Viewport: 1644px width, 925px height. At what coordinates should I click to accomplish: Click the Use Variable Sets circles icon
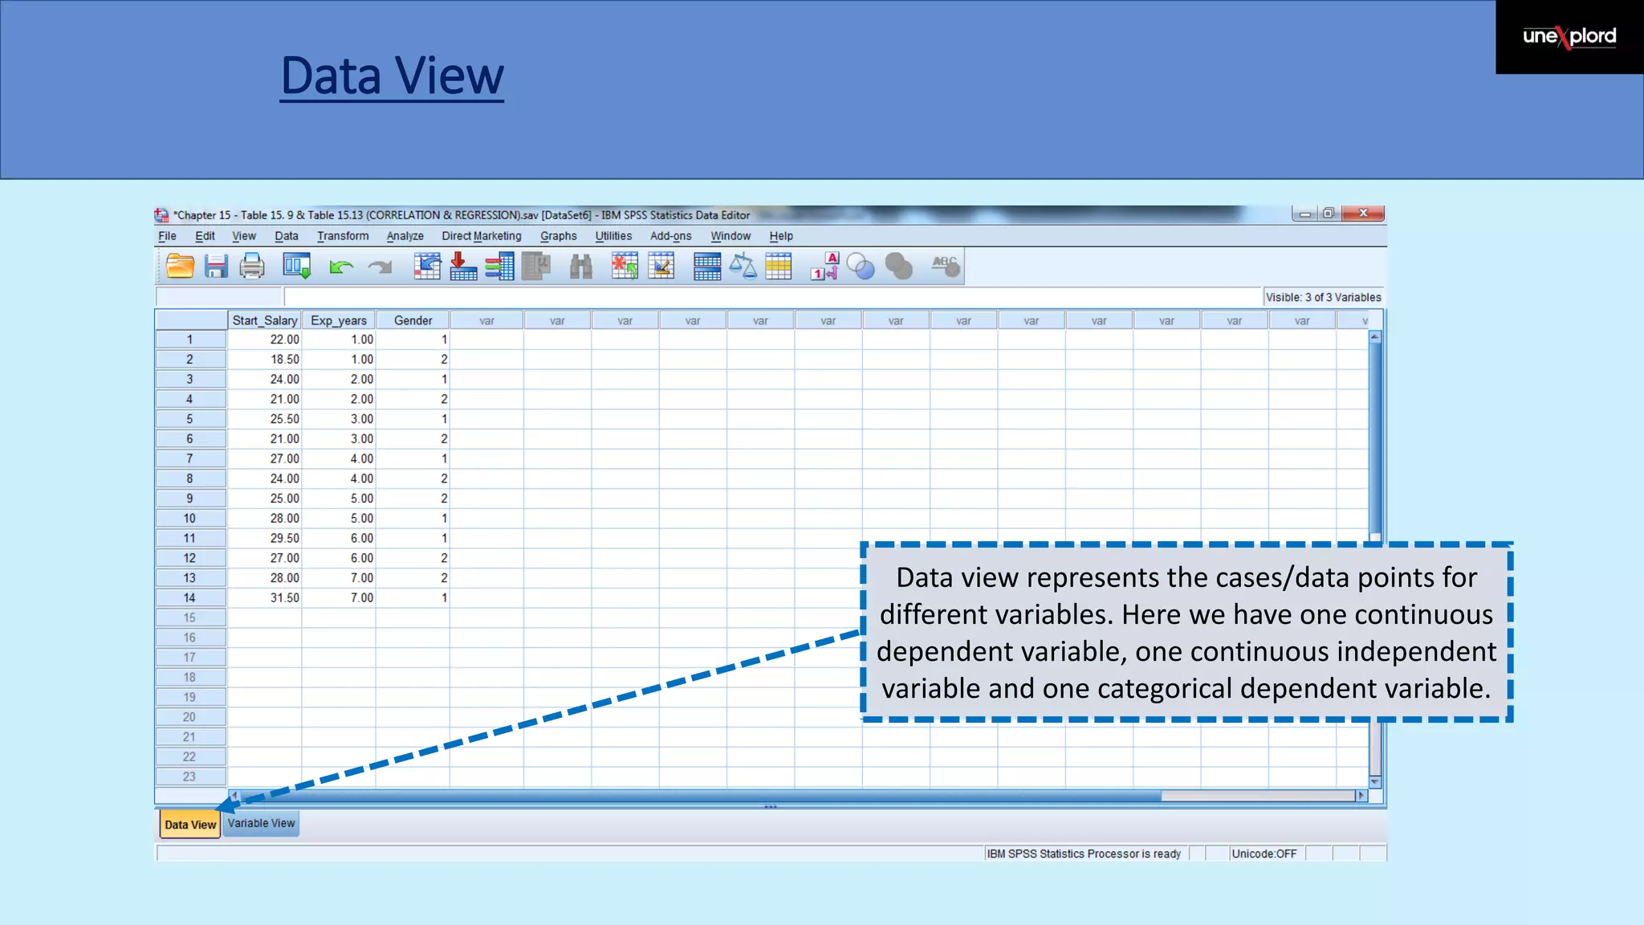(x=861, y=266)
